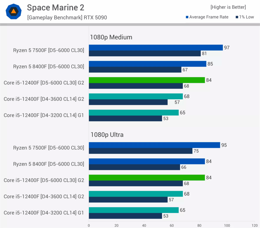Click the value 97 next to the top bar
260x228 pixels.
[x=226, y=47]
